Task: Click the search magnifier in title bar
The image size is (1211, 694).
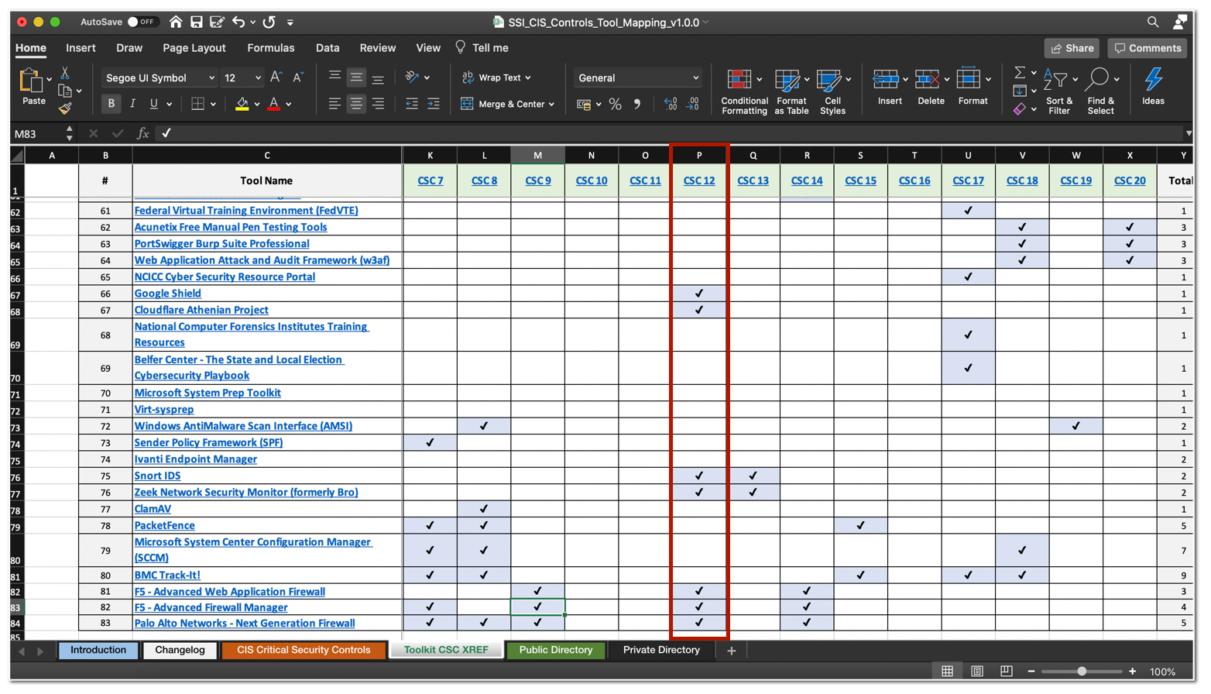Action: [1153, 22]
